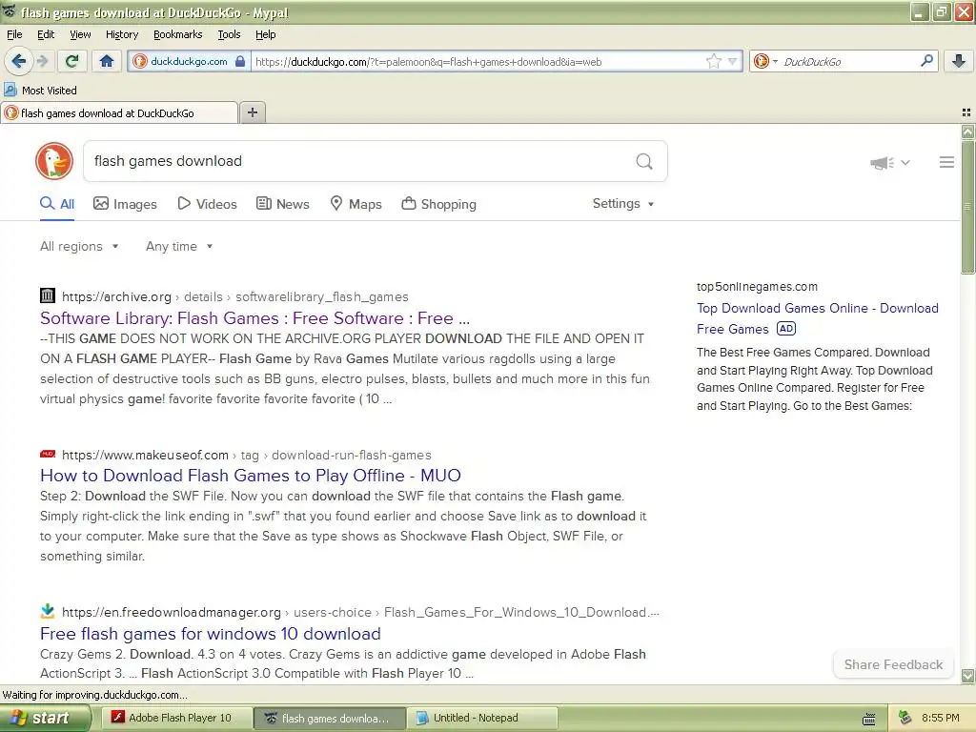This screenshot has width=976, height=732.
Task: Switch to Images results
Action: click(x=125, y=204)
